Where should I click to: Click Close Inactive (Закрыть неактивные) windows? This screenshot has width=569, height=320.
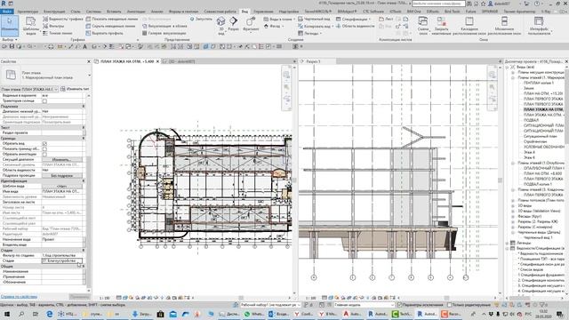[441, 26]
